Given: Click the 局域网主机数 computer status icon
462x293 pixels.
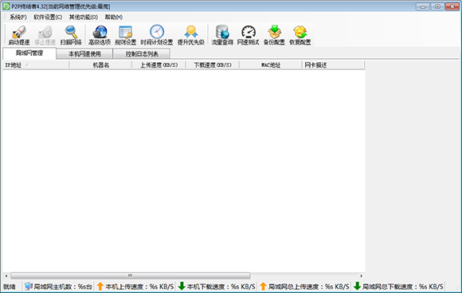Looking at the screenshot, I should [x=29, y=286].
